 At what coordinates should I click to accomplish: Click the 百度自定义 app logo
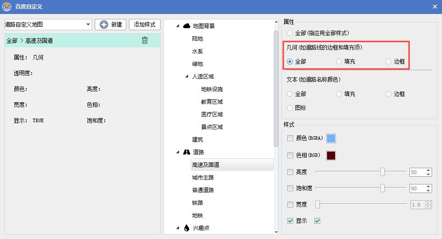click(6, 6)
